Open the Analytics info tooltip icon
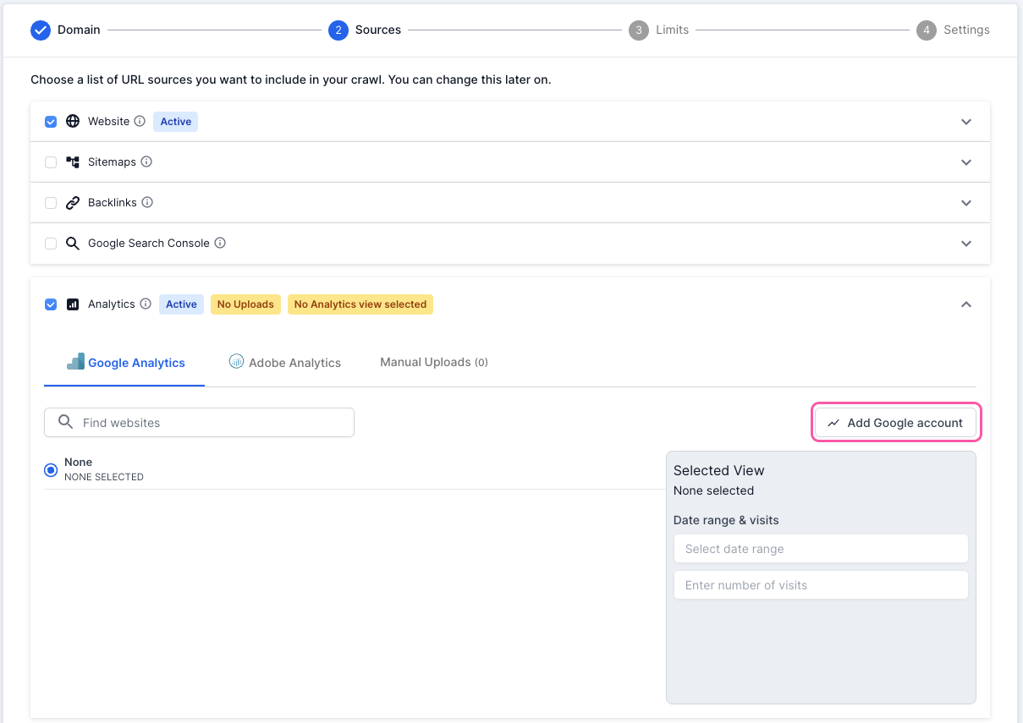Screen dimensions: 1023x723 click(146, 304)
